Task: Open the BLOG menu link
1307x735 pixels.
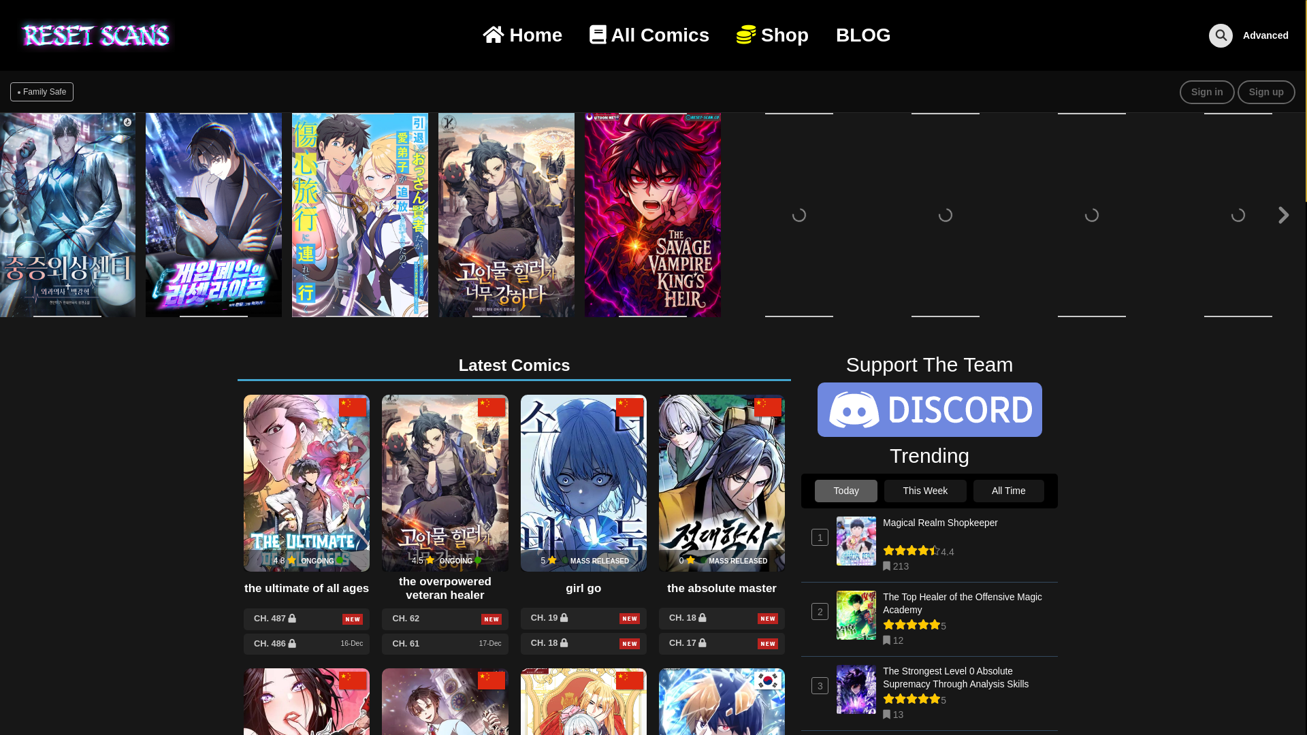Action: point(863,35)
